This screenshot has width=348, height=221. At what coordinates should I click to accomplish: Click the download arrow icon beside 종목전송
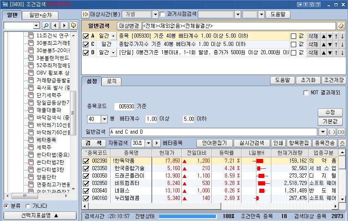[x=342, y=143]
